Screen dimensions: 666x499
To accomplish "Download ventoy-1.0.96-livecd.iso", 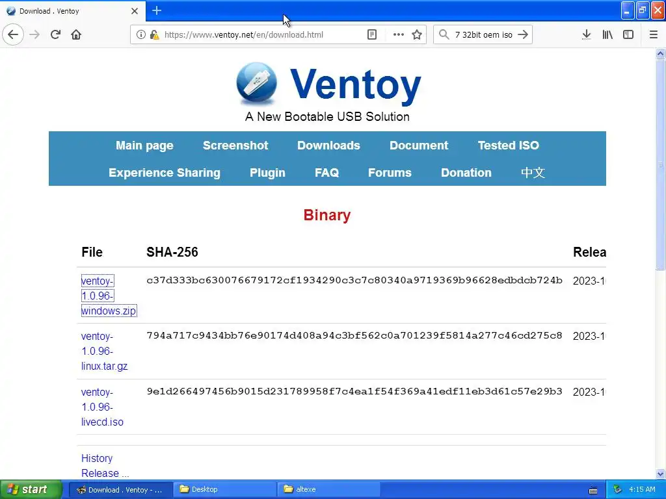I will pyautogui.click(x=102, y=407).
